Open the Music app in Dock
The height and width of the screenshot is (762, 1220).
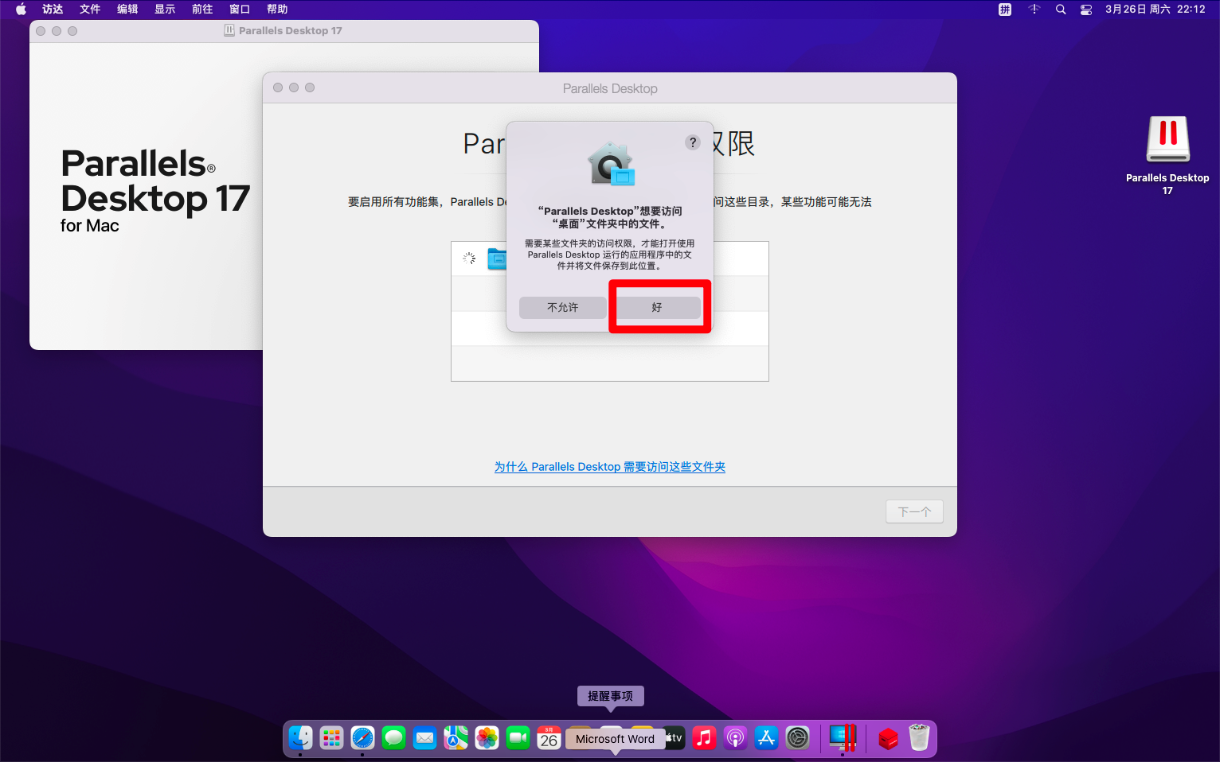coord(704,738)
